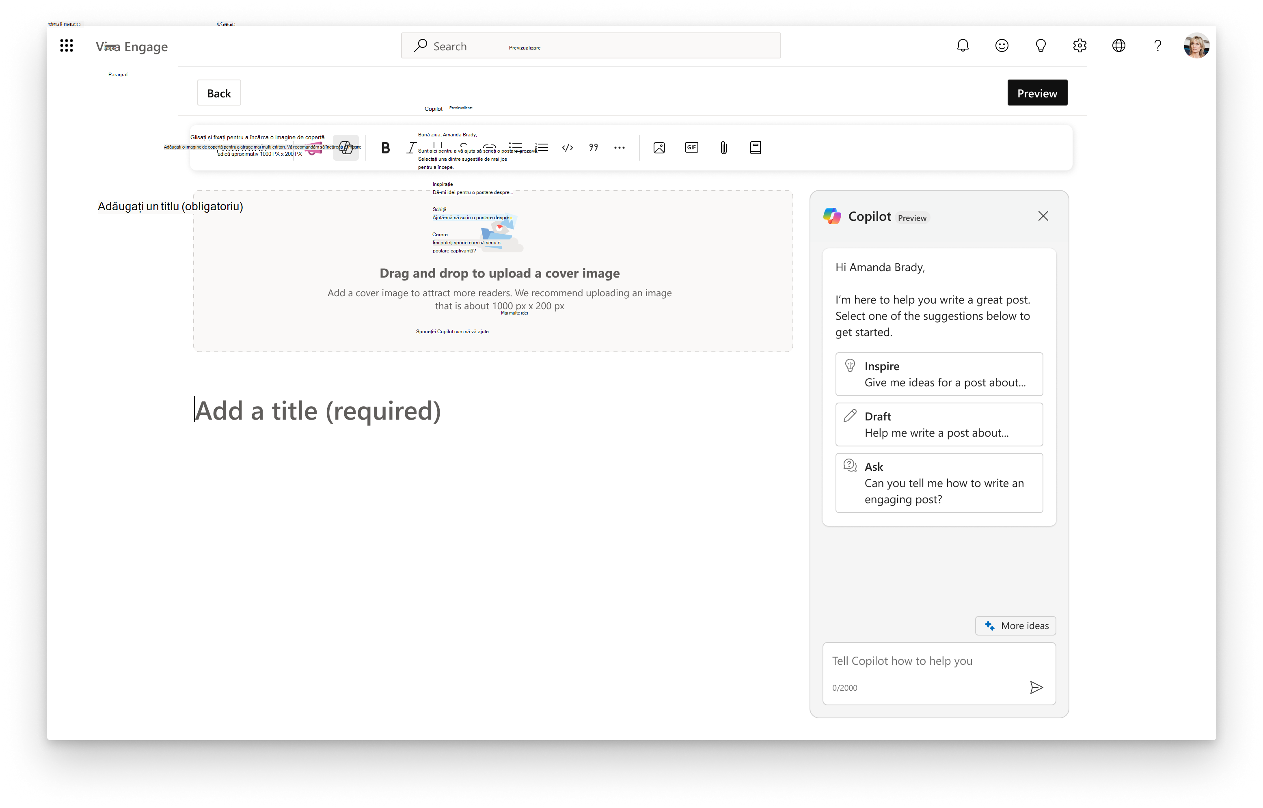
Task: Click the lightbulb ideas icon in header
Action: click(1040, 45)
